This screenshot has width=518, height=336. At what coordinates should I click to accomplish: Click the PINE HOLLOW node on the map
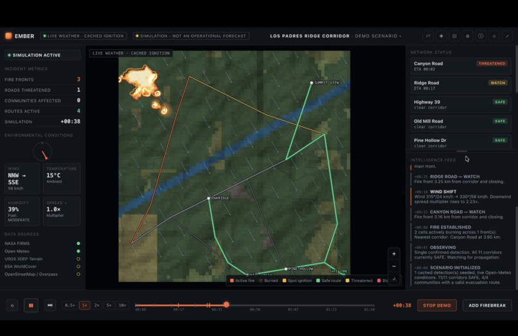click(x=286, y=269)
